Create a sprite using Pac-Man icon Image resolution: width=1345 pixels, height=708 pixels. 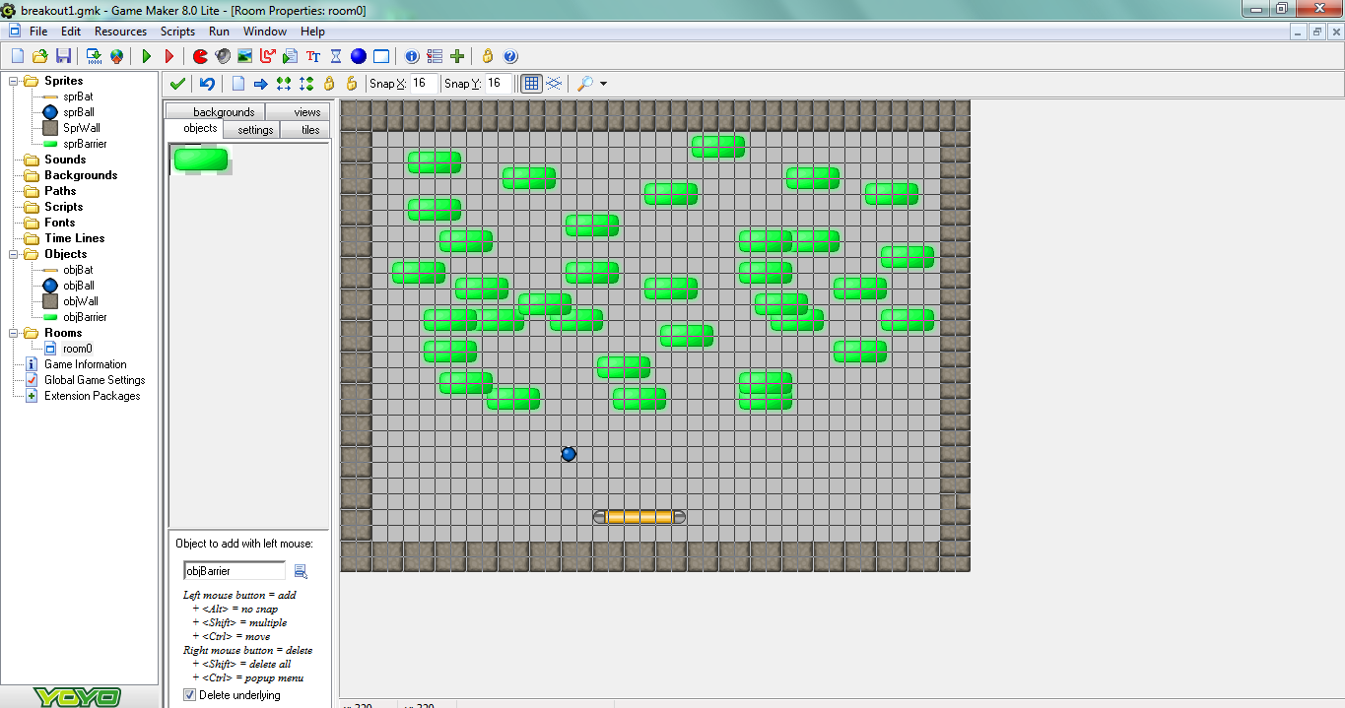[200, 56]
